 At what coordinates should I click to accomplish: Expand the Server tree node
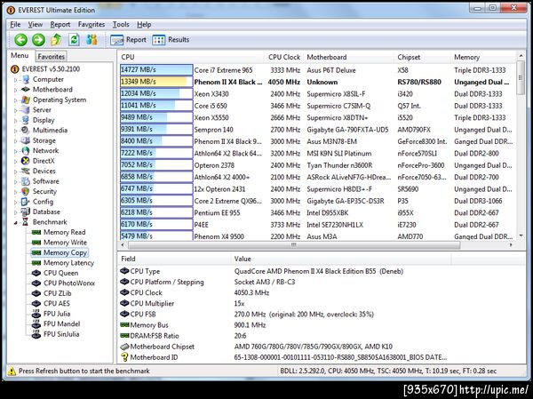[x=15, y=110]
